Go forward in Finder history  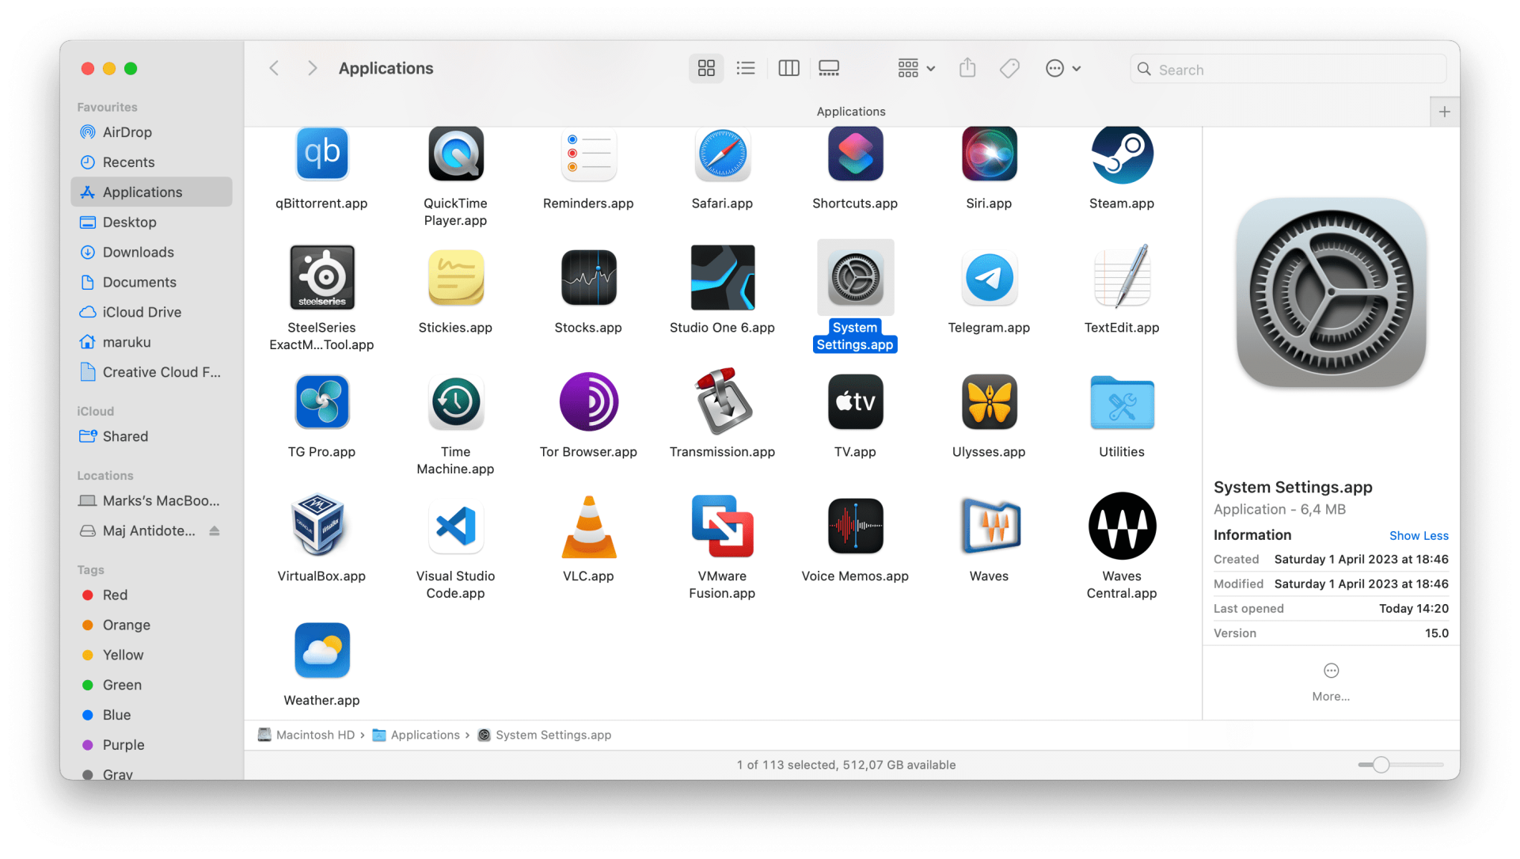[x=312, y=68]
